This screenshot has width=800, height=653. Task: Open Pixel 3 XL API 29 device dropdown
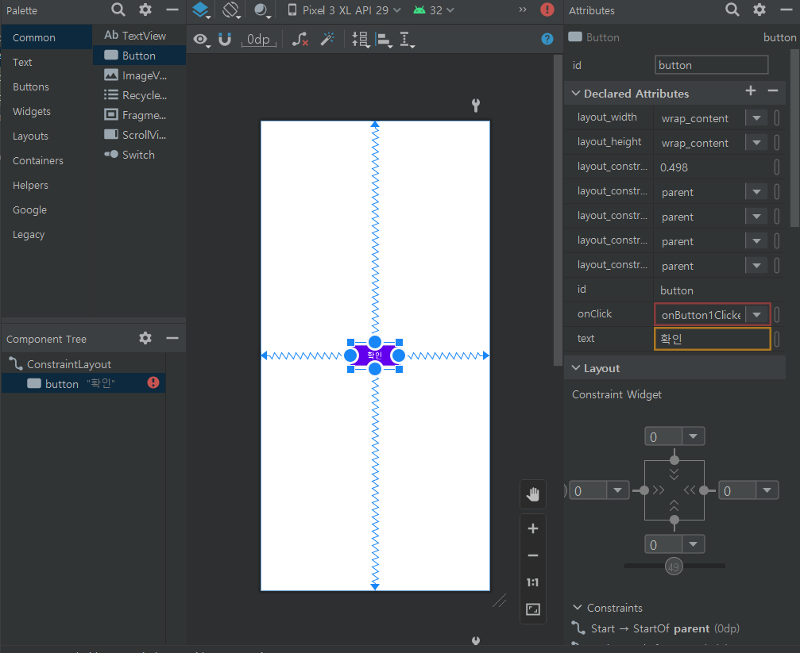pyautogui.click(x=344, y=10)
